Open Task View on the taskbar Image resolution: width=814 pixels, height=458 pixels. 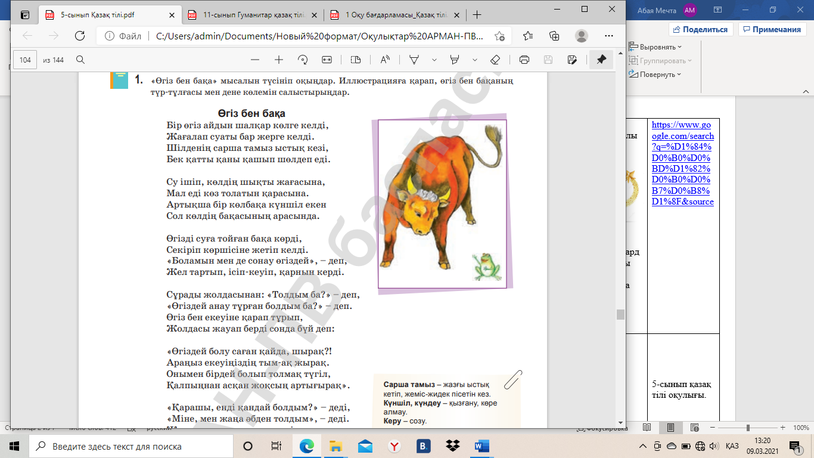(276, 446)
